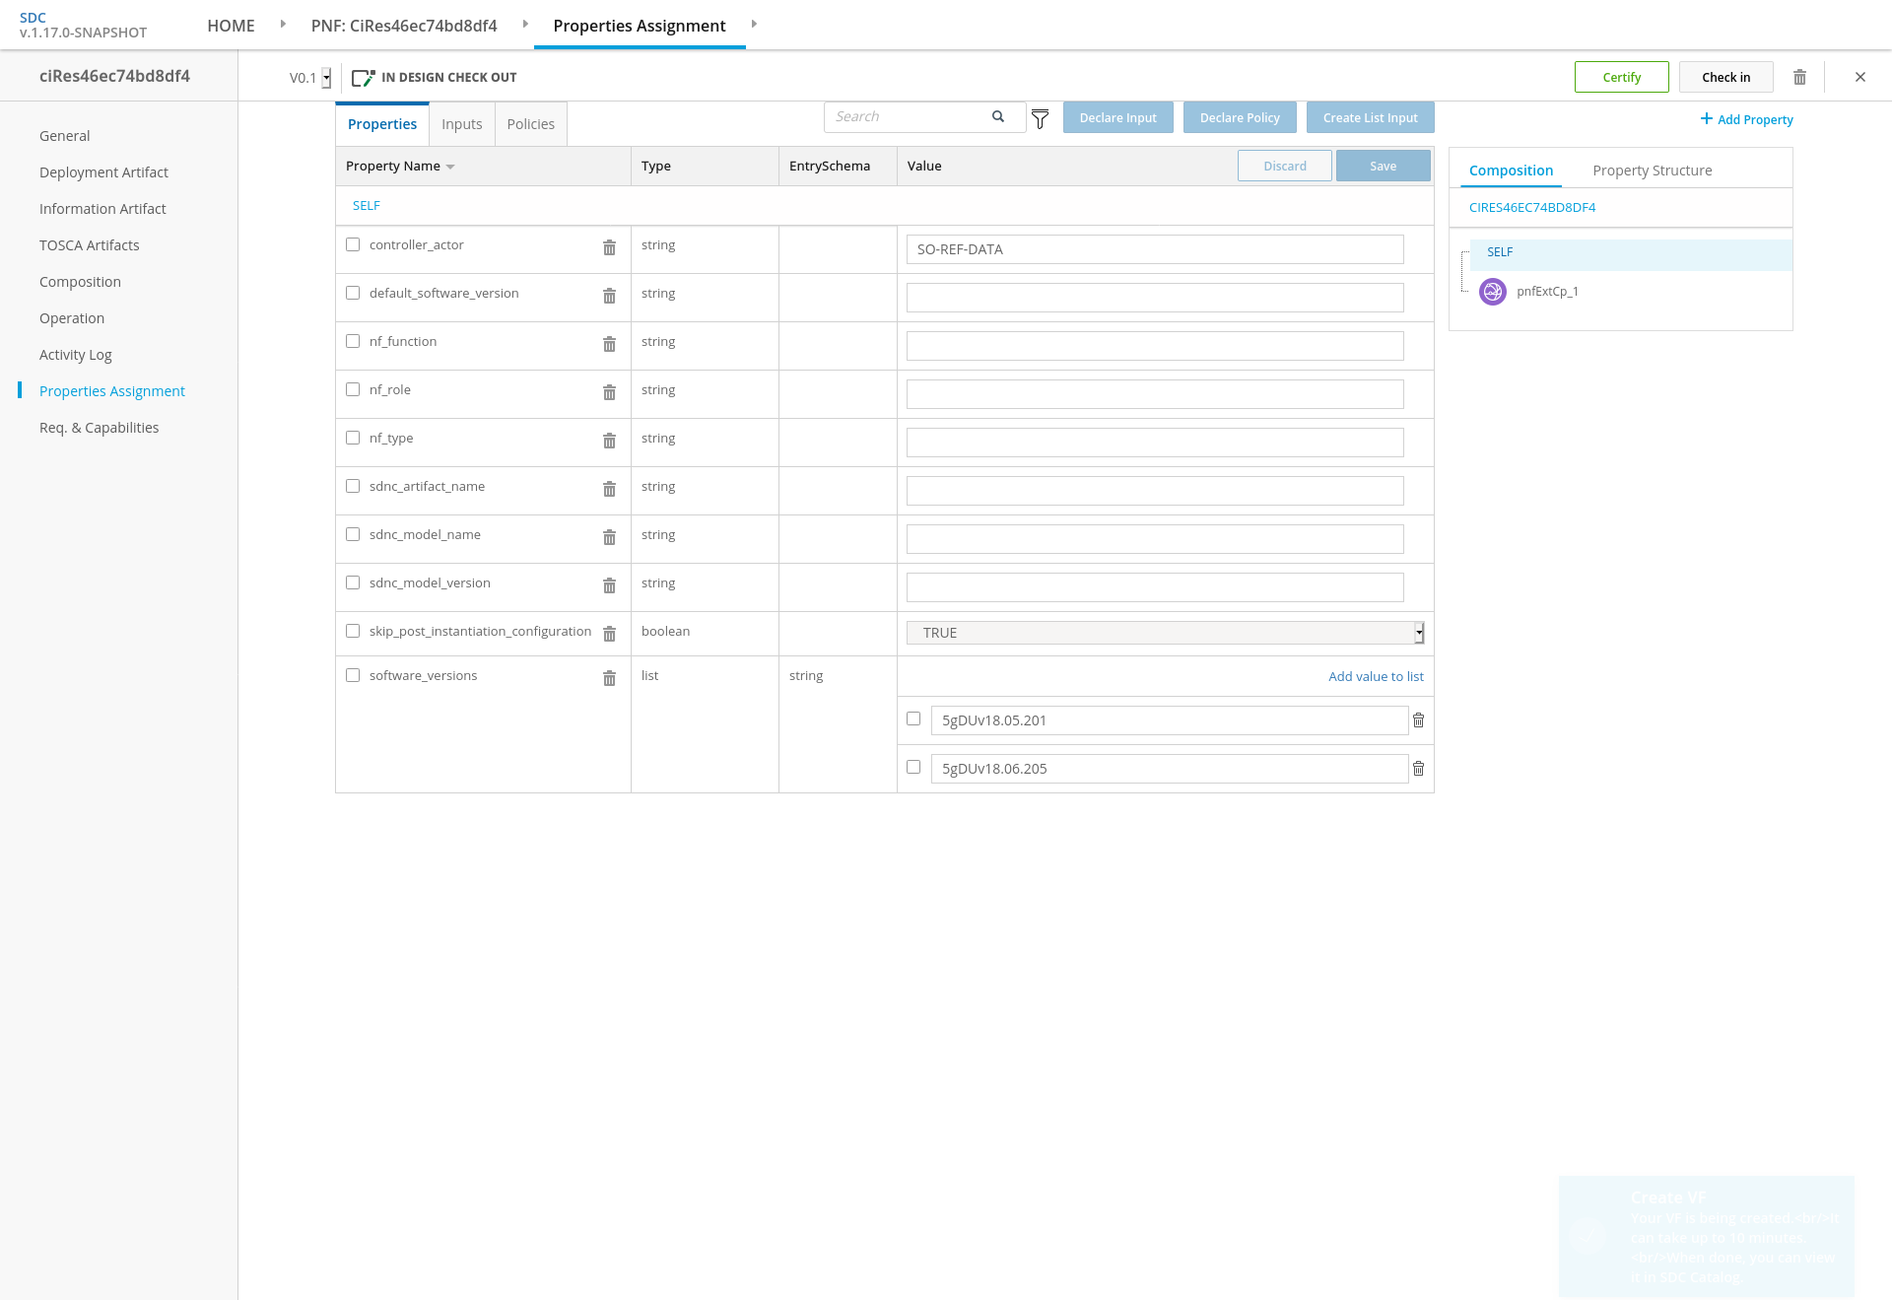Delete the nf_type property trash icon

(609, 441)
